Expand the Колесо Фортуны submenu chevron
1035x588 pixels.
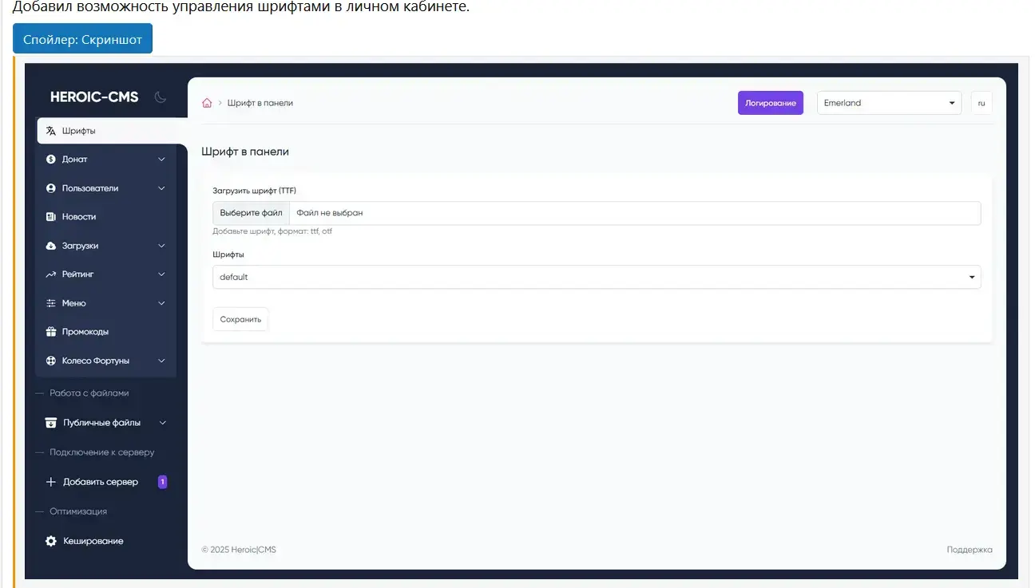[161, 361]
